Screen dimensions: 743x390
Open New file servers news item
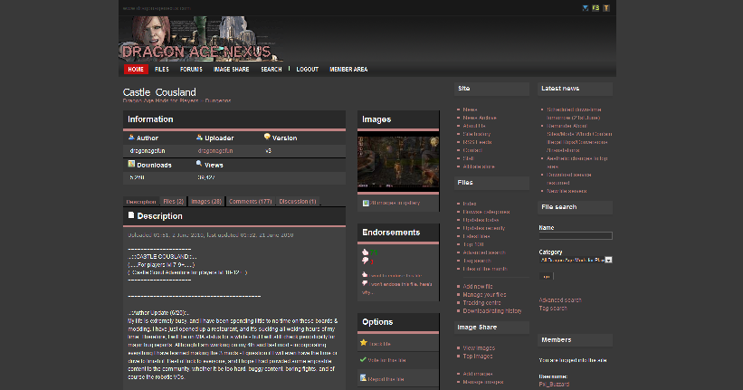point(567,191)
